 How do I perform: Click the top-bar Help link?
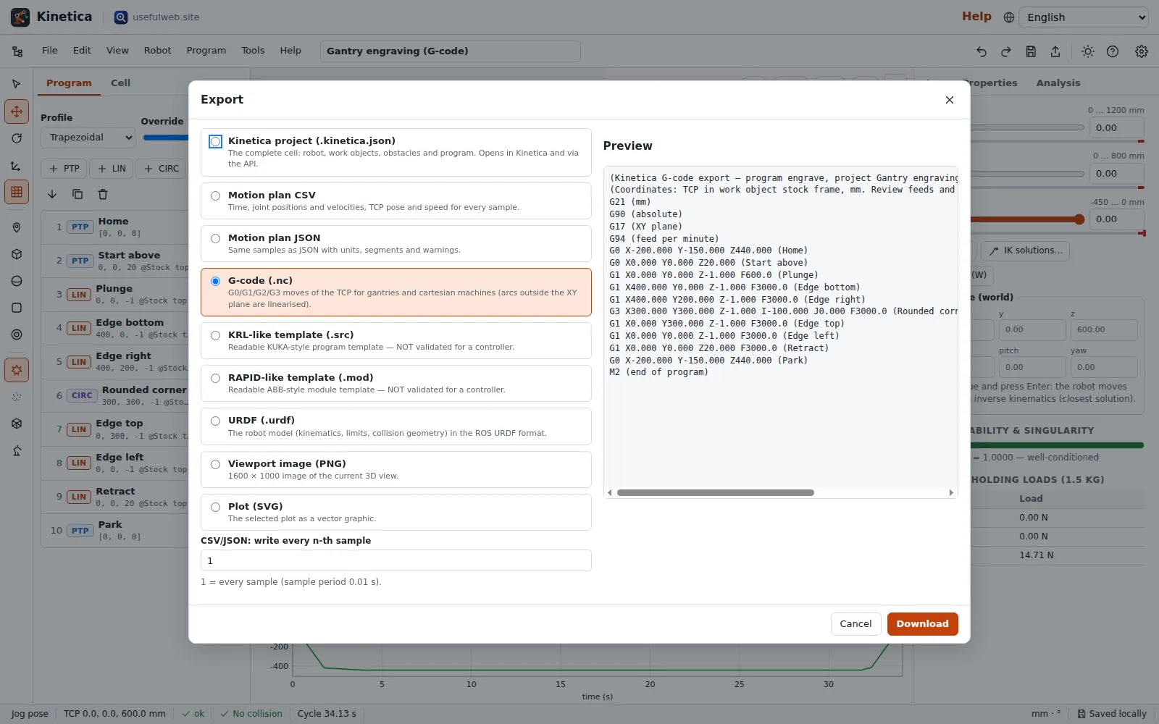[x=976, y=17]
